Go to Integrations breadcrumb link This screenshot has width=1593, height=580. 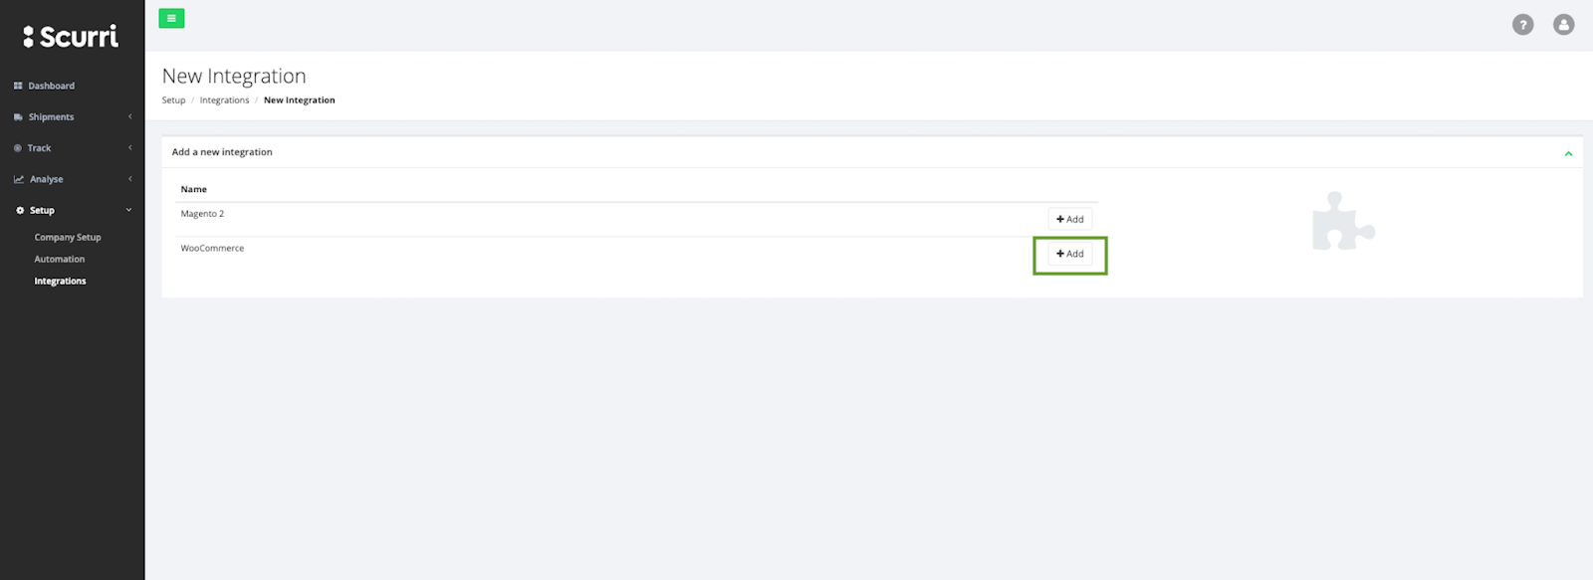tap(224, 100)
